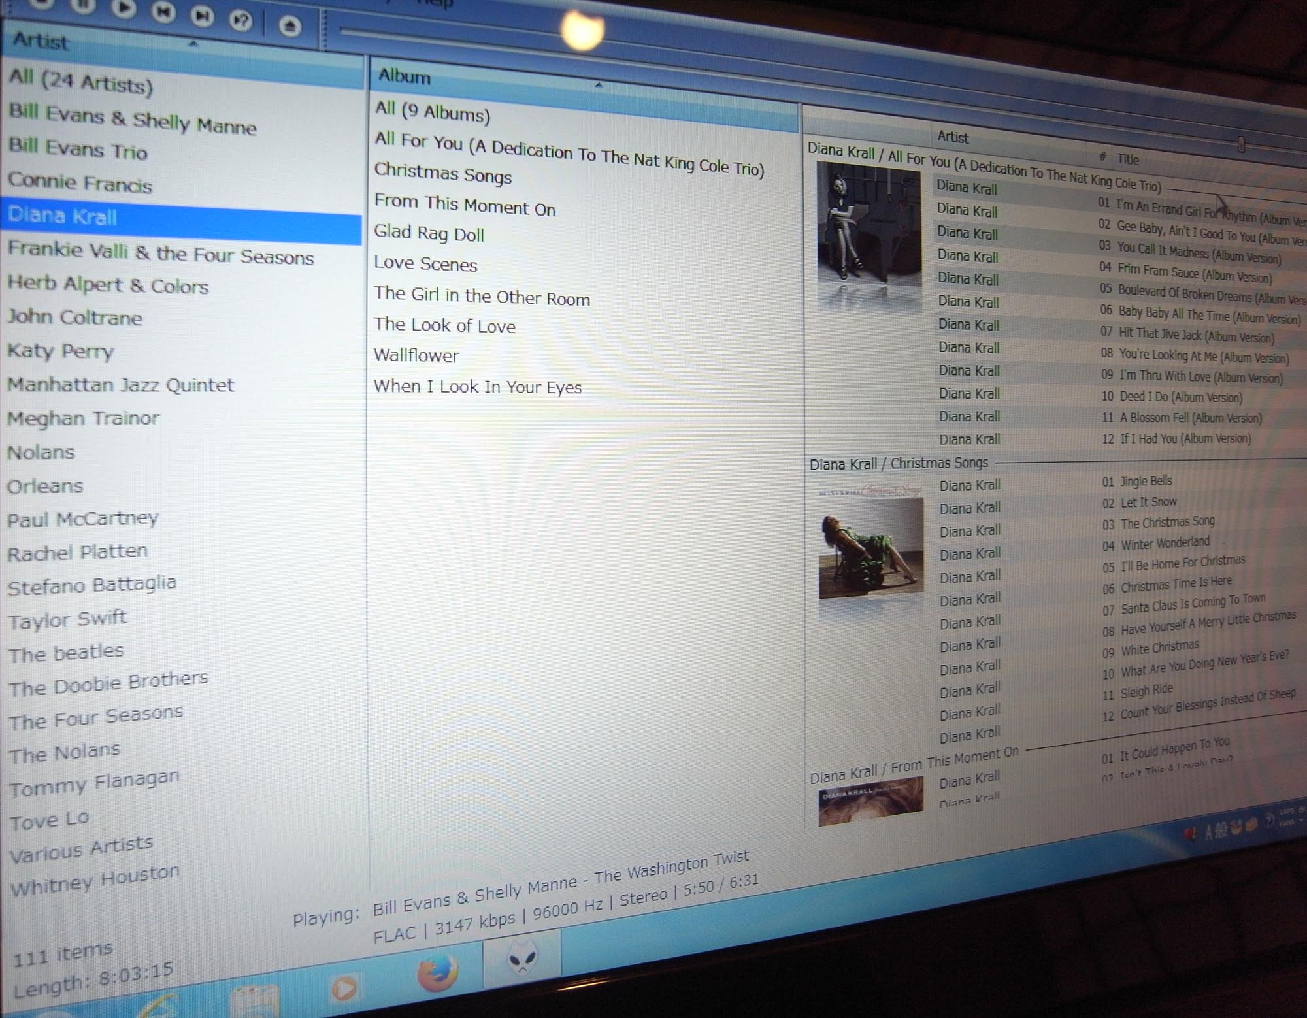
Task: Select The Look of Love album
Action: 444,325
